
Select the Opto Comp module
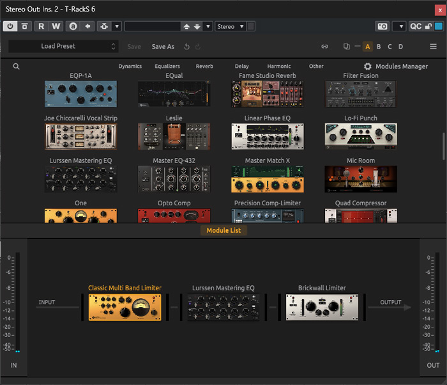pyautogui.click(x=174, y=216)
